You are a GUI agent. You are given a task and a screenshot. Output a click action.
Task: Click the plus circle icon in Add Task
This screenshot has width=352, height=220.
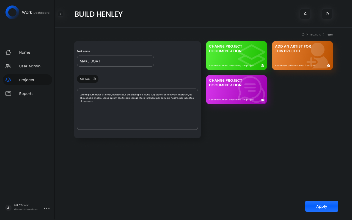pos(94,79)
